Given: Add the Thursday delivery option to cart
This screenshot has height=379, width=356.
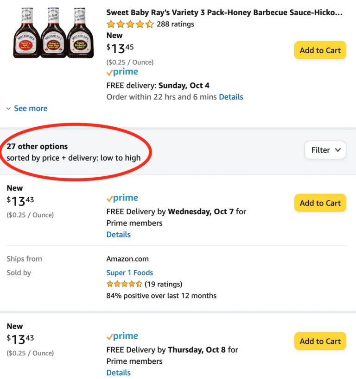Looking at the screenshot, I should 320,341.
